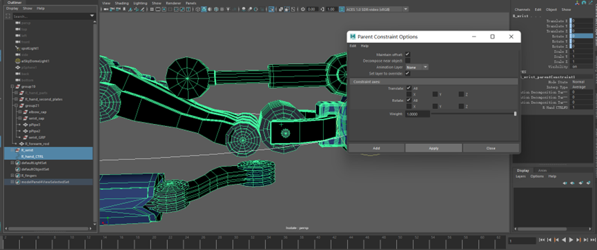Uncheck the Maintain offset checkbox
The height and width of the screenshot is (250, 597).
pyautogui.click(x=408, y=54)
